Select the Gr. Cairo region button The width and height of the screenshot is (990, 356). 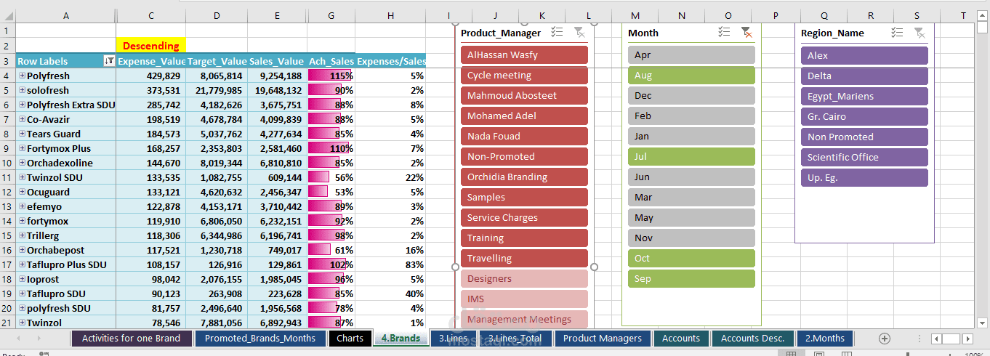click(864, 116)
